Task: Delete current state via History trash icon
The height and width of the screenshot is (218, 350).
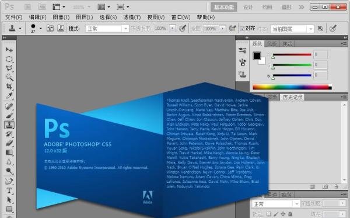Action: [x=336, y=186]
